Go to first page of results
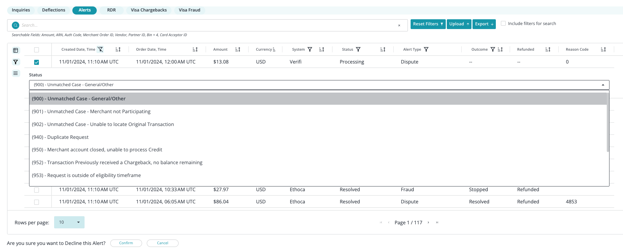 (381, 222)
